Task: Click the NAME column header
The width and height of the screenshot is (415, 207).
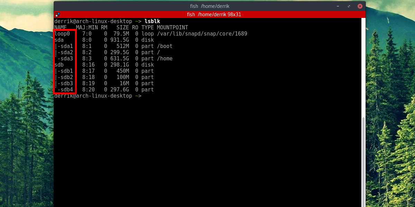Action: [61, 28]
